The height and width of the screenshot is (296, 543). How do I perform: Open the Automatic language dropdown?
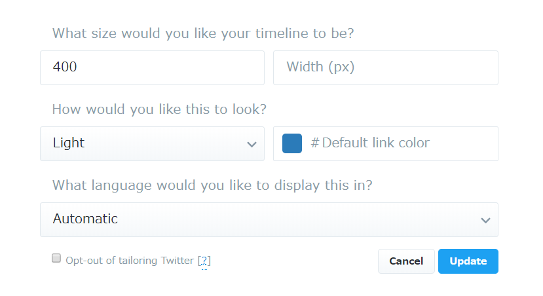(x=269, y=219)
